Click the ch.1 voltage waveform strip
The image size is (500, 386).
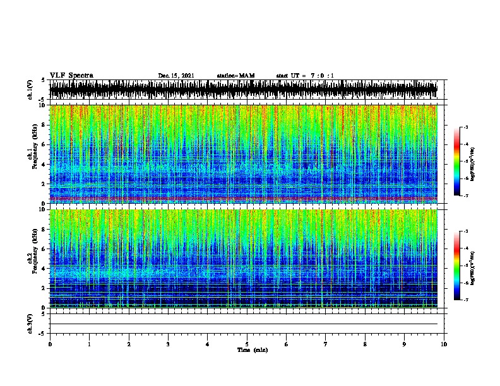point(243,90)
